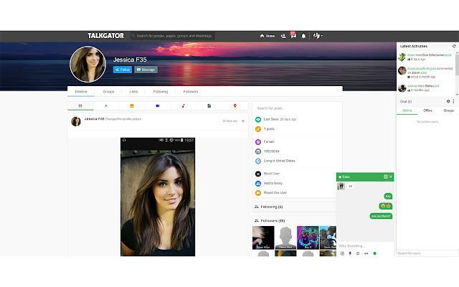Click the chat microphone icon
The width and height of the screenshot is (459, 287).
[x=350, y=253]
